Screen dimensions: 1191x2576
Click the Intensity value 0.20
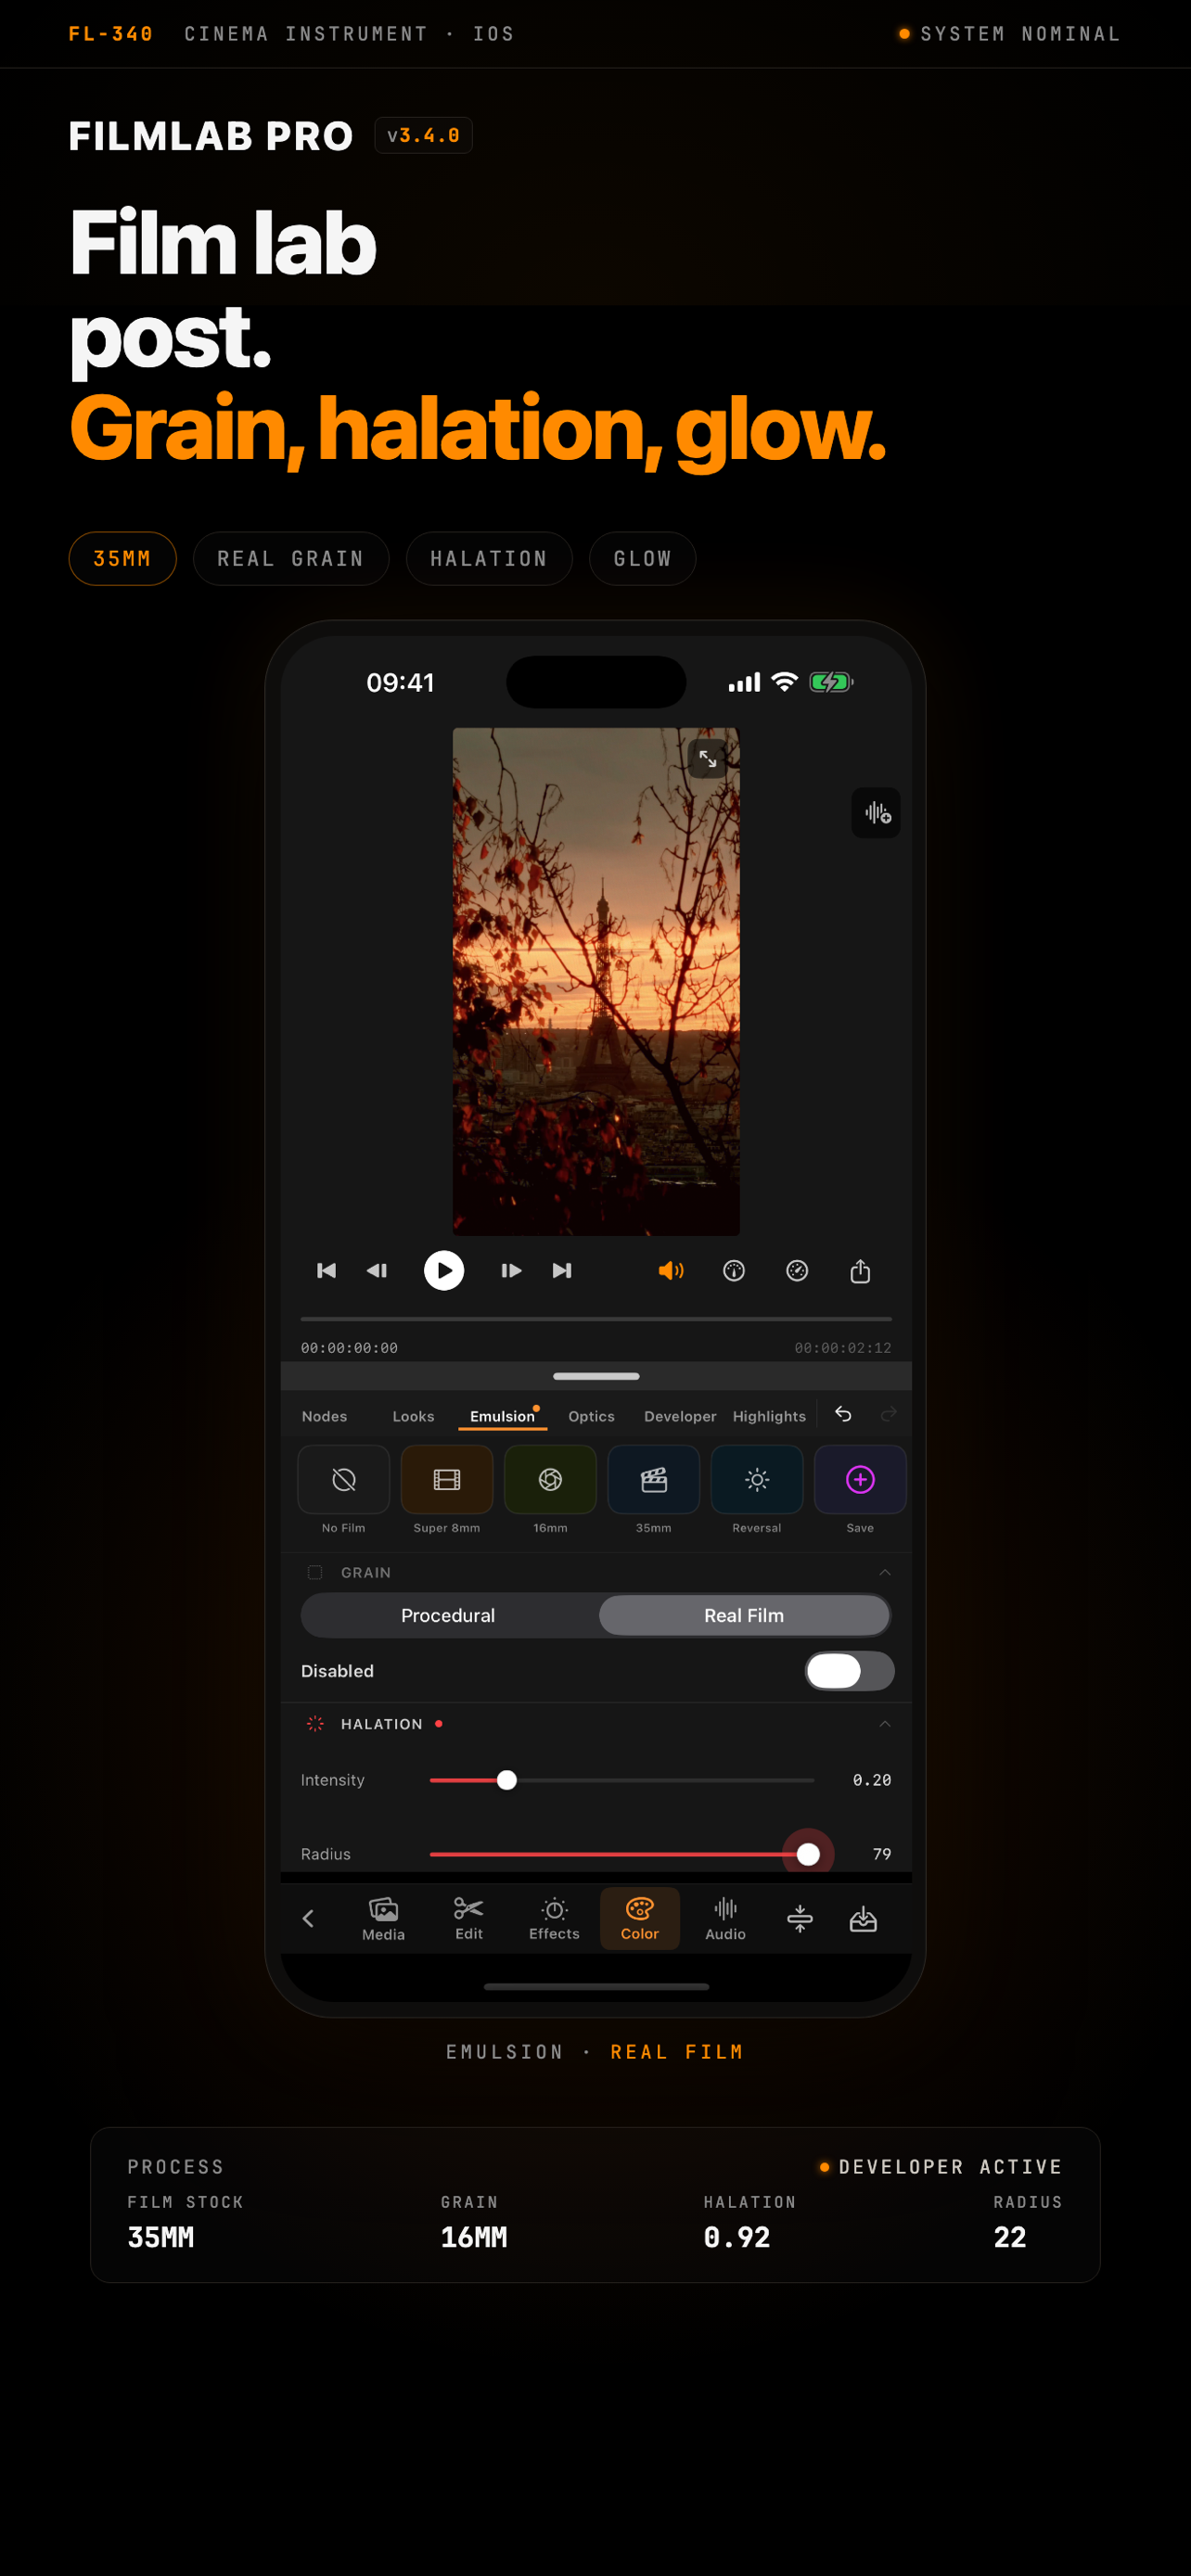point(872,1780)
